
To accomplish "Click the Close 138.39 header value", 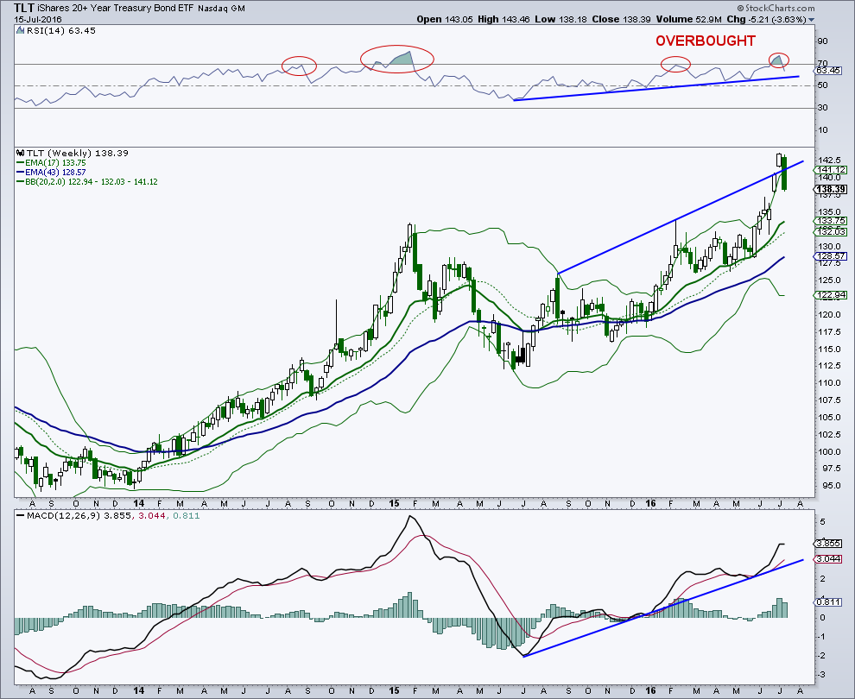I will pos(621,19).
